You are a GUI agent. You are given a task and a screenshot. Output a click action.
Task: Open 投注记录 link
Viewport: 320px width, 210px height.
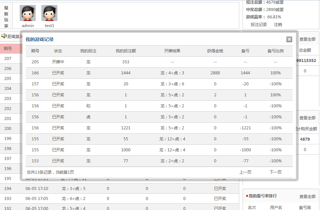[x=259, y=25]
